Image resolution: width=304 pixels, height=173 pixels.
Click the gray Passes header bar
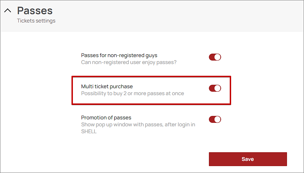click(x=174, y=16)
